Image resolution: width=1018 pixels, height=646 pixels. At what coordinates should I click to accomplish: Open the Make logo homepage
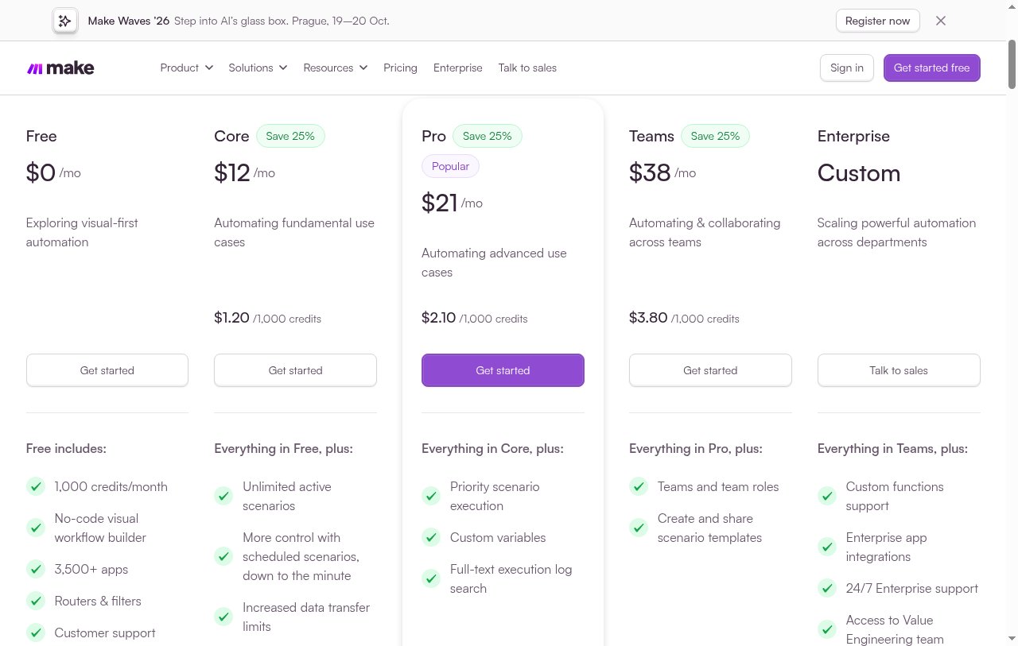(60, 68)
